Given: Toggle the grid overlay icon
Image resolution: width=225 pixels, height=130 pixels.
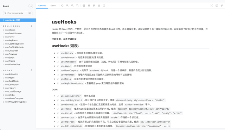Looking at the screenshot, I should tap(89, 6).
